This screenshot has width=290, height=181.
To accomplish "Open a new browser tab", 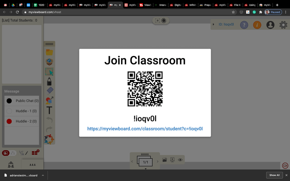I will (277, 5).
